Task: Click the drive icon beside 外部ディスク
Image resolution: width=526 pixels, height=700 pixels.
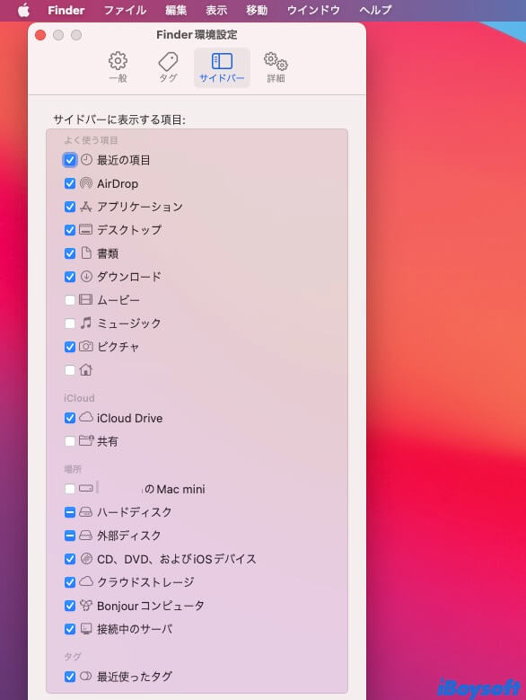Action: 85,536
